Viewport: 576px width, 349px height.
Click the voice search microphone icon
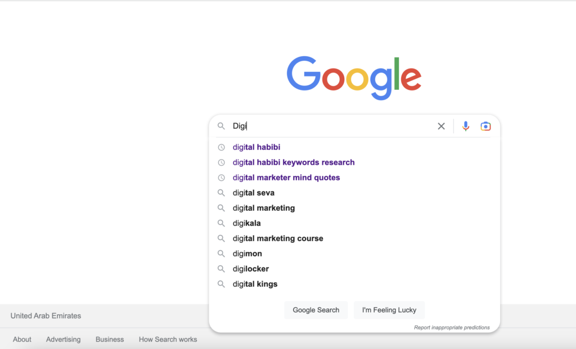point(466,126)
